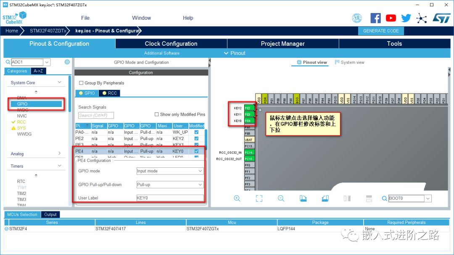Enable Group By Peripherals checkbox
The image size is (454, 255).
tap(81, 83)
